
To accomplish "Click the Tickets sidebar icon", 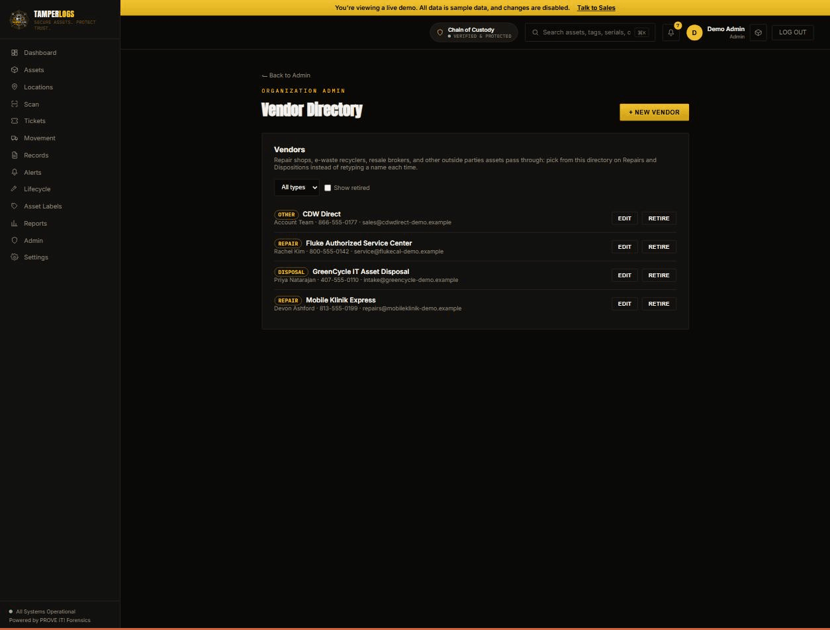I will coord(15,121).
